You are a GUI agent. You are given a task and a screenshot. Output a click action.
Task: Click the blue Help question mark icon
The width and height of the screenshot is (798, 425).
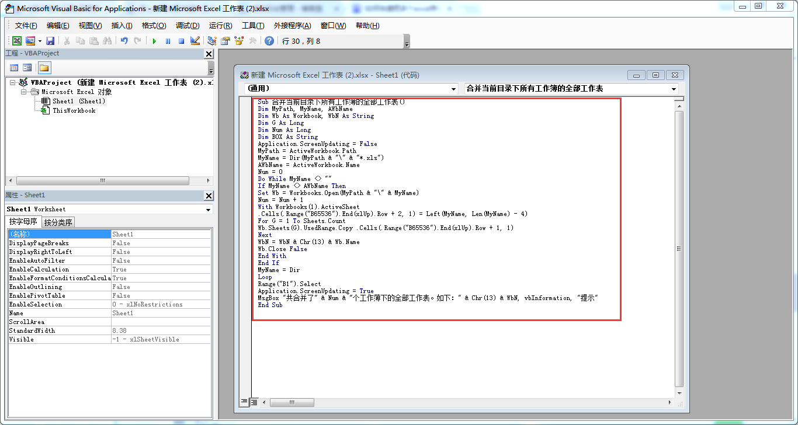(x=269, y=41)
